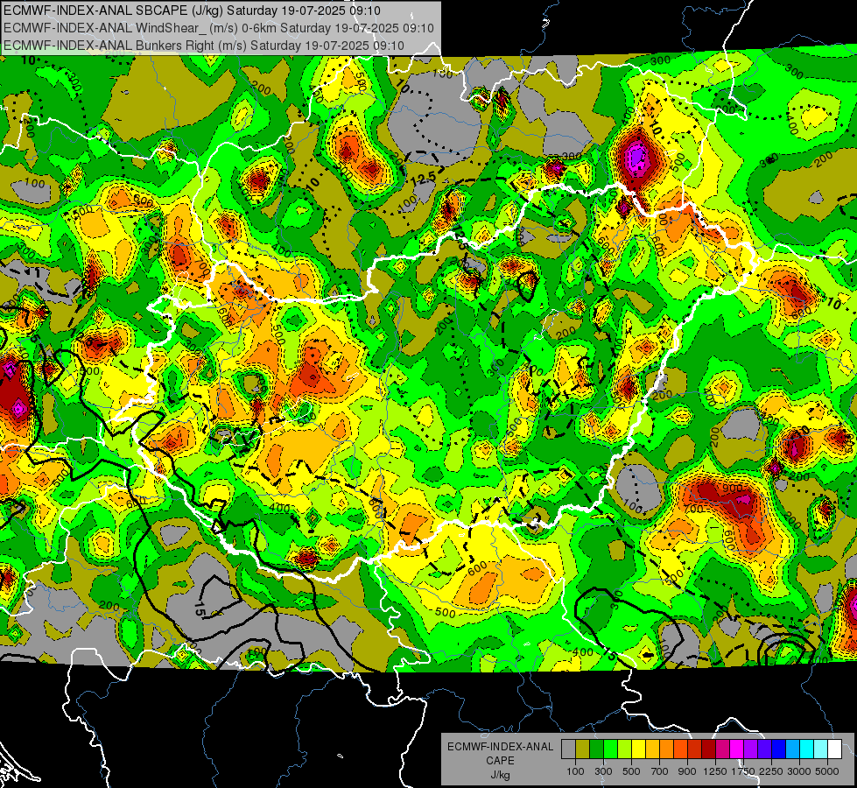Screen dimensions: 857x788
Task: Select the olive legend swatch after 100
Action: pos(583,749)
